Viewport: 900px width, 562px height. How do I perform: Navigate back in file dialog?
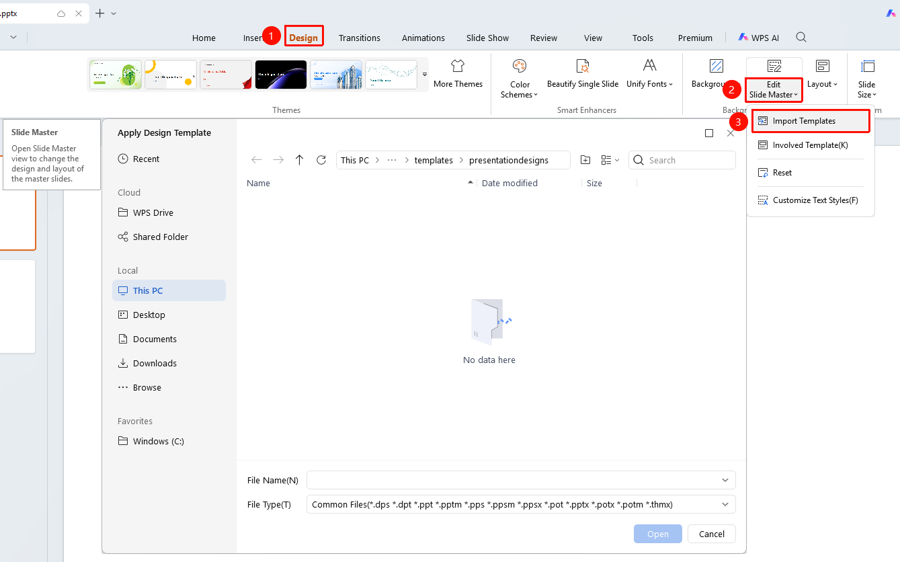pos(257,160)
